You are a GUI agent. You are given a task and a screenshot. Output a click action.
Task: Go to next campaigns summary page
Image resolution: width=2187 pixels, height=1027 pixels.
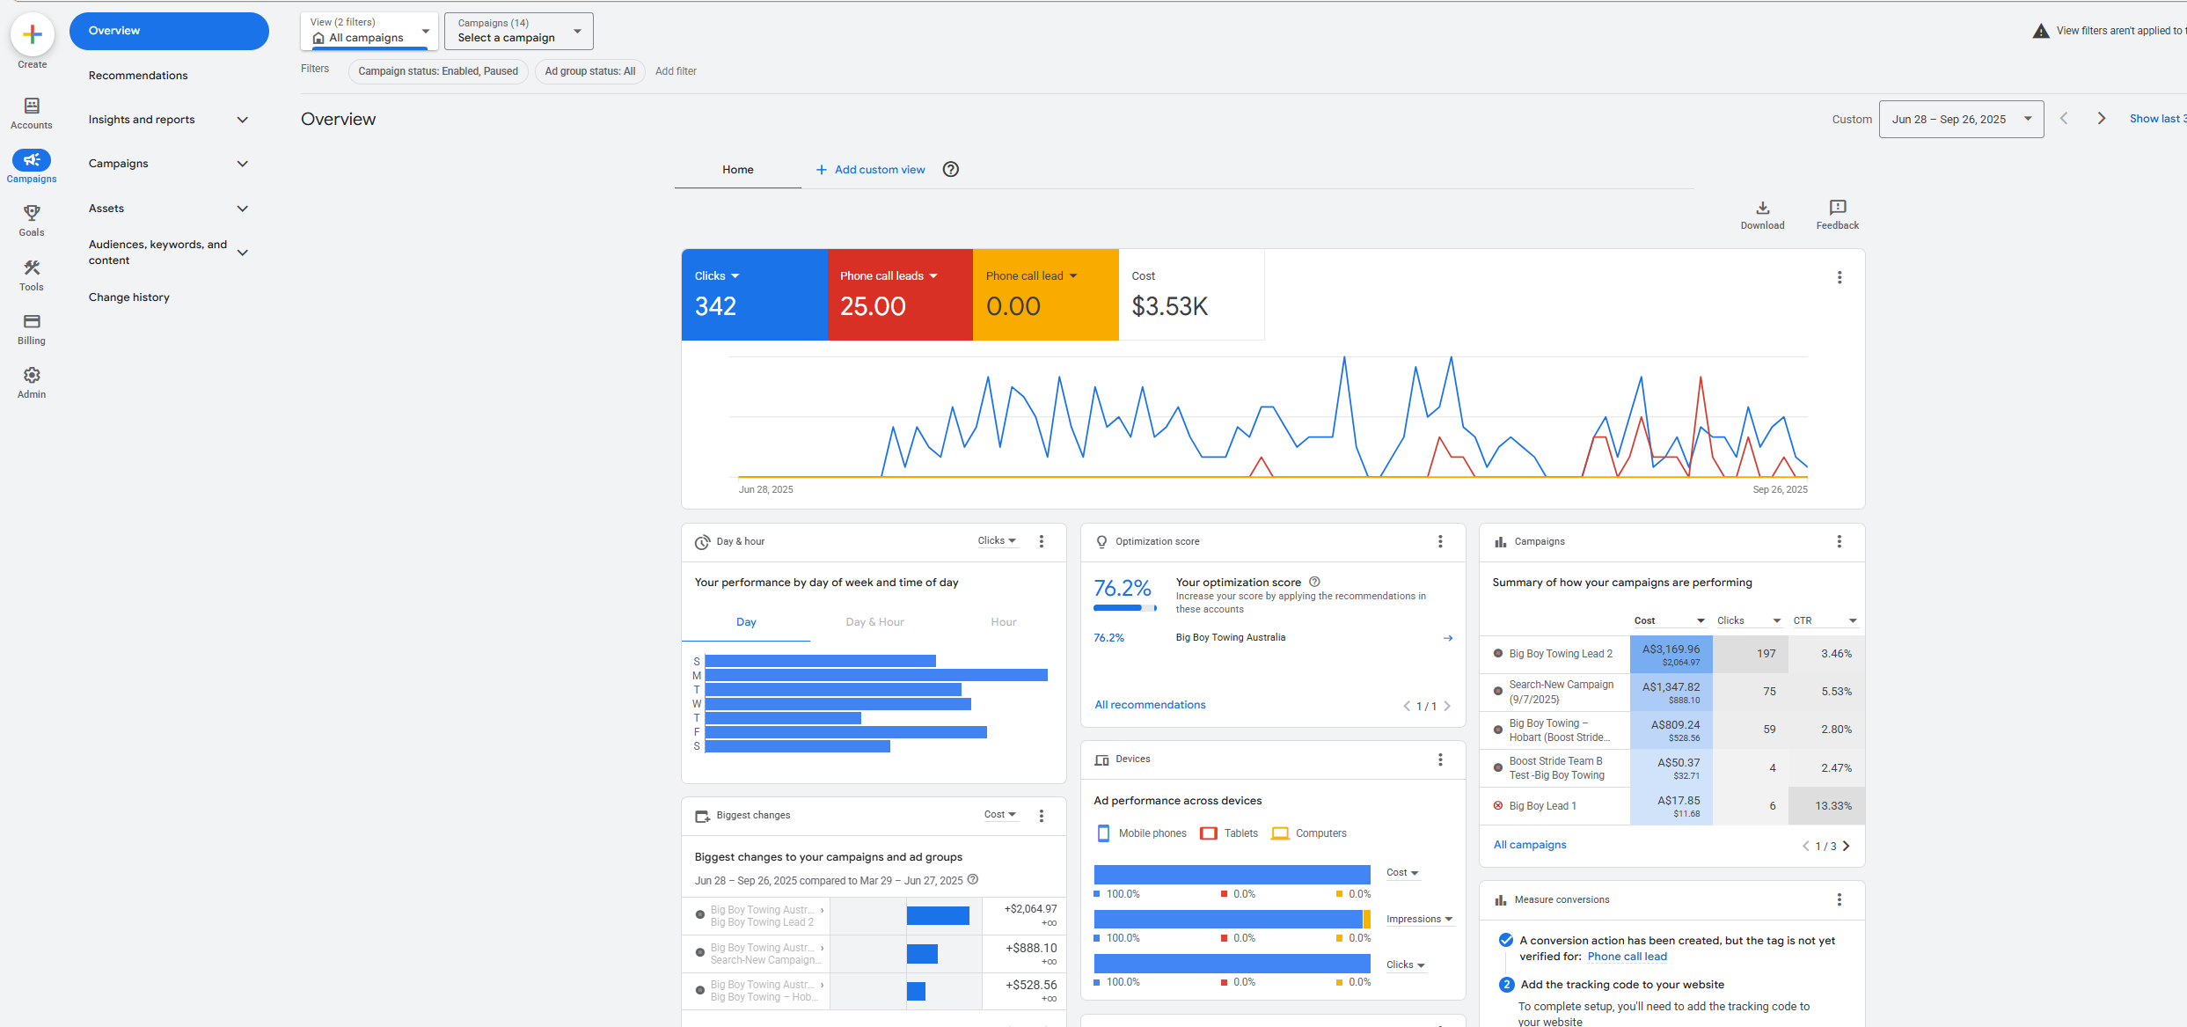[1847, 846]
